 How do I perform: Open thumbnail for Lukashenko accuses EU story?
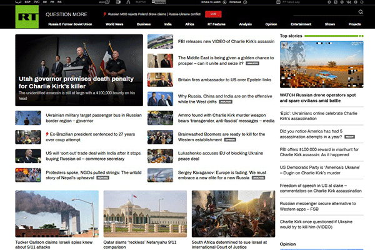pos(160,156)
